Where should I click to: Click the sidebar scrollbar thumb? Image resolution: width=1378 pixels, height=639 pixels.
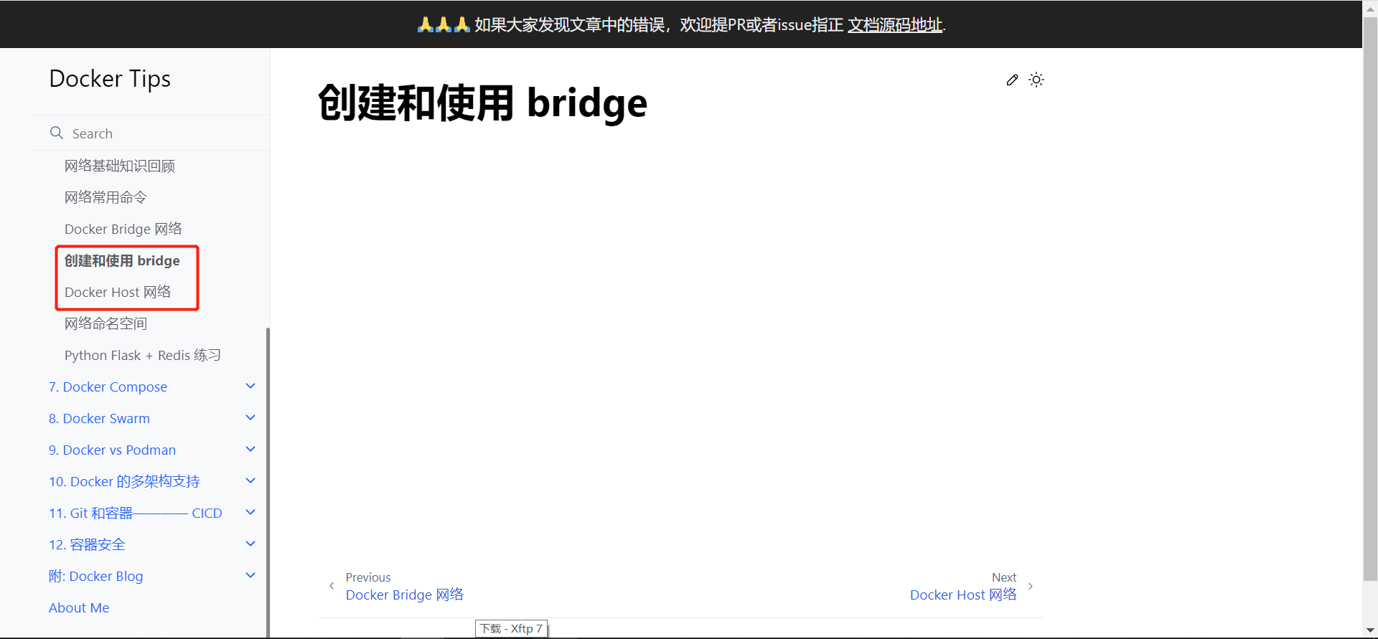(x=268, y=482)
